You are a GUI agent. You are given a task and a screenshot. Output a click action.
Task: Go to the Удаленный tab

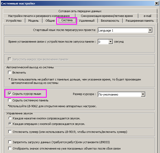(x=87, y=21)
